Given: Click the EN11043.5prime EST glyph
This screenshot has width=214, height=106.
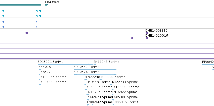Looking at the screenshot, I should (x=95, y=64).
